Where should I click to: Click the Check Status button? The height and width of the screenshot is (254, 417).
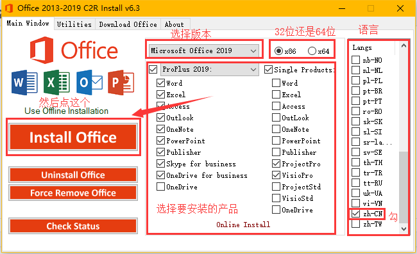(x=73, y=226)
